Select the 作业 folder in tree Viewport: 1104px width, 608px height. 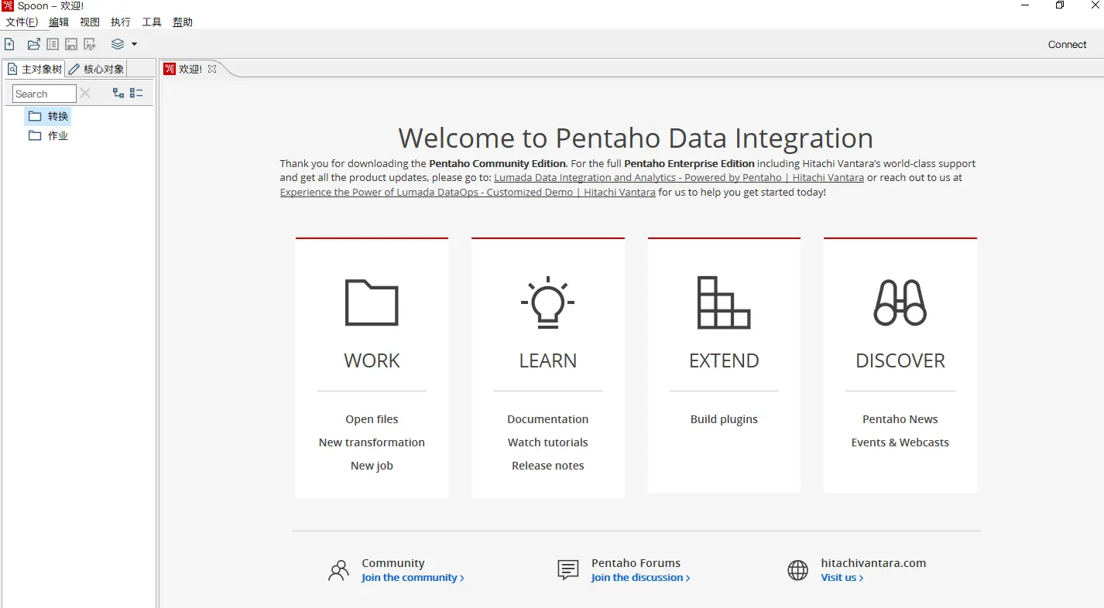[58, 135]
